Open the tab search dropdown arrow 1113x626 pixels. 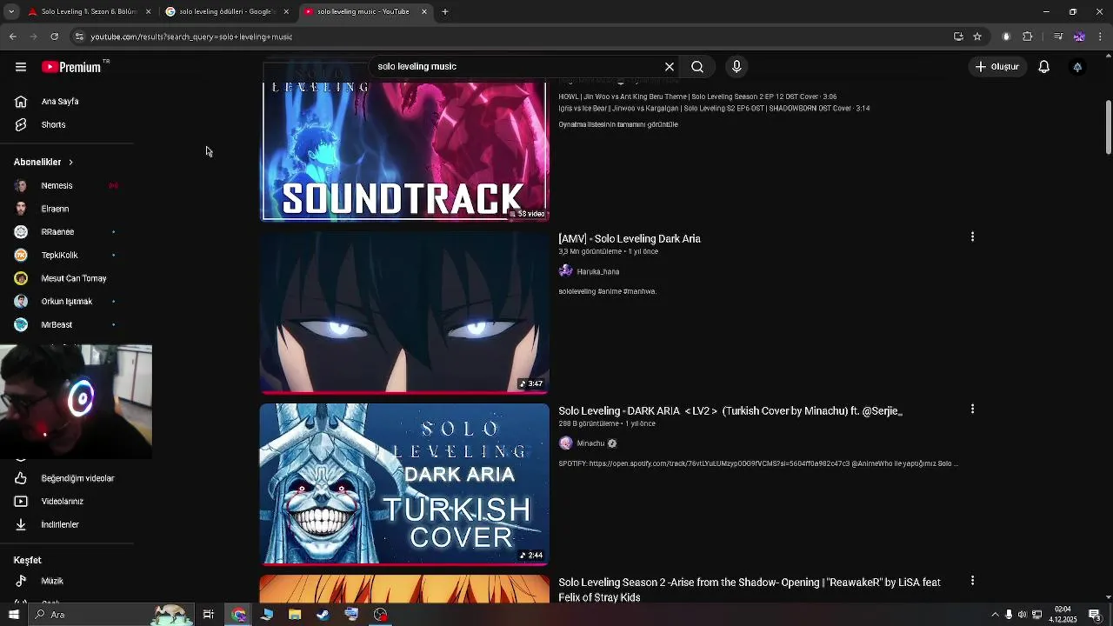11,12
